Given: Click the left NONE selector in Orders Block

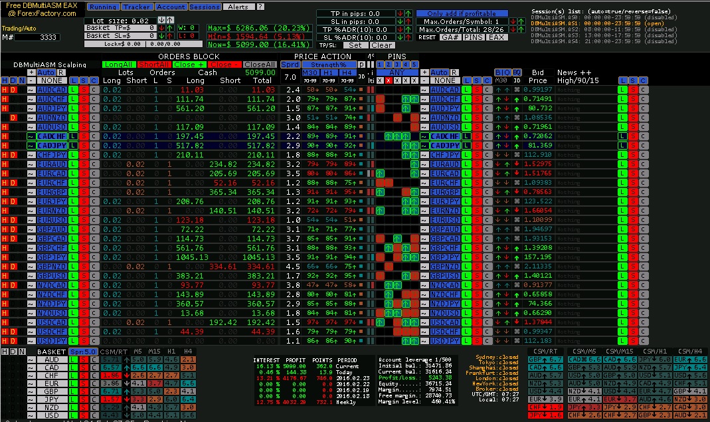Looking at the screenshot, I should point(52,80).
